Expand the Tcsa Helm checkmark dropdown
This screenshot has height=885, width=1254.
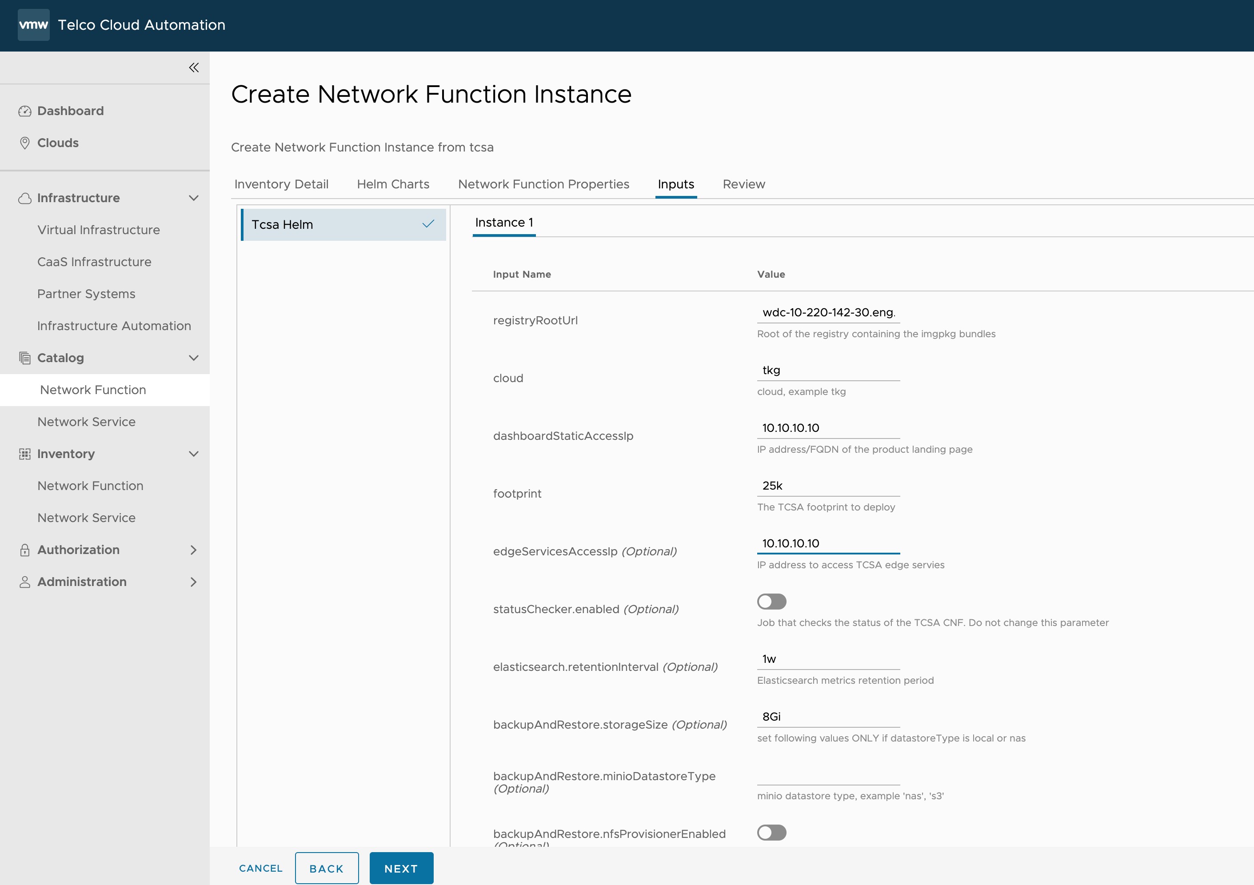pyautogui.click(x=428, y=223)
